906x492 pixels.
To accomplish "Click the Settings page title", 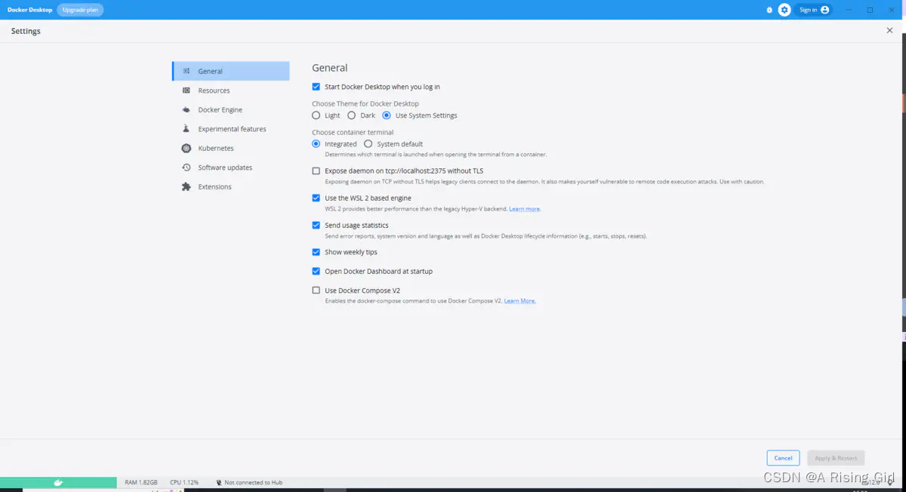I will pyautogui.click(x=26, y=31).
